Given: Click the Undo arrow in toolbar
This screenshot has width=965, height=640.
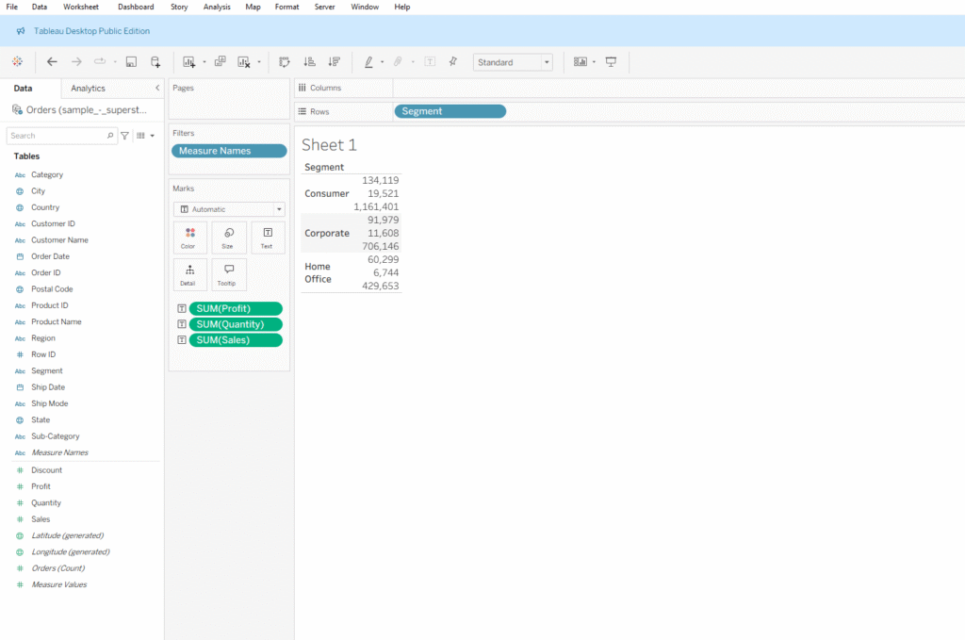Looking at the screenshot, I should pos(52,62).
